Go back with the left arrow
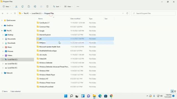The width and height of the screenshot is (177, 99). 3,13
